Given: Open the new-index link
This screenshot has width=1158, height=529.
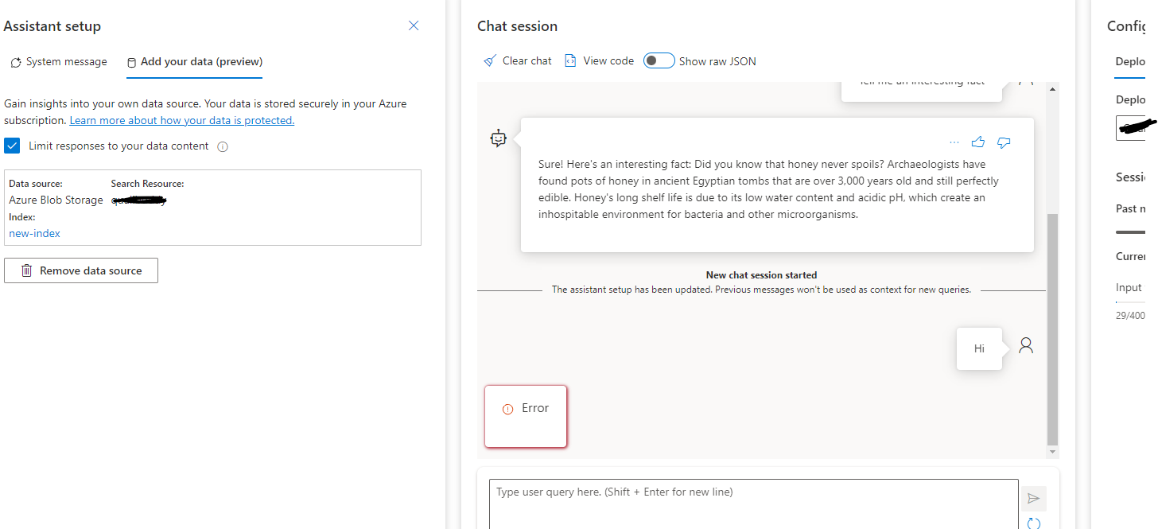Looking at the screenshot, I should tap(34, 233).
